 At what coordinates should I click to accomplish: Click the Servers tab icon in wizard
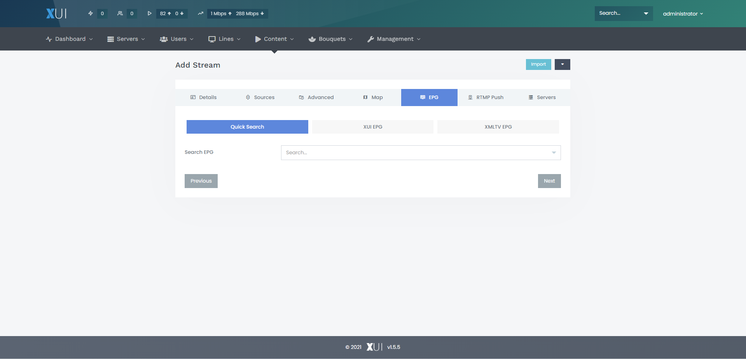531,97
